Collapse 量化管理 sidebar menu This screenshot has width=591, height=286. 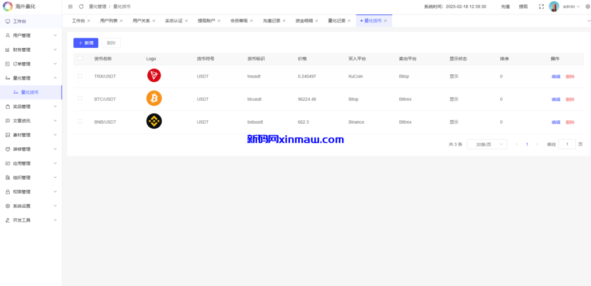coord(31,78)
